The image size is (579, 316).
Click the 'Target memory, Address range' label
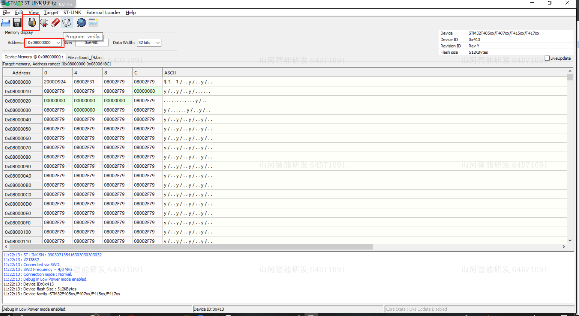click(57, 64)
